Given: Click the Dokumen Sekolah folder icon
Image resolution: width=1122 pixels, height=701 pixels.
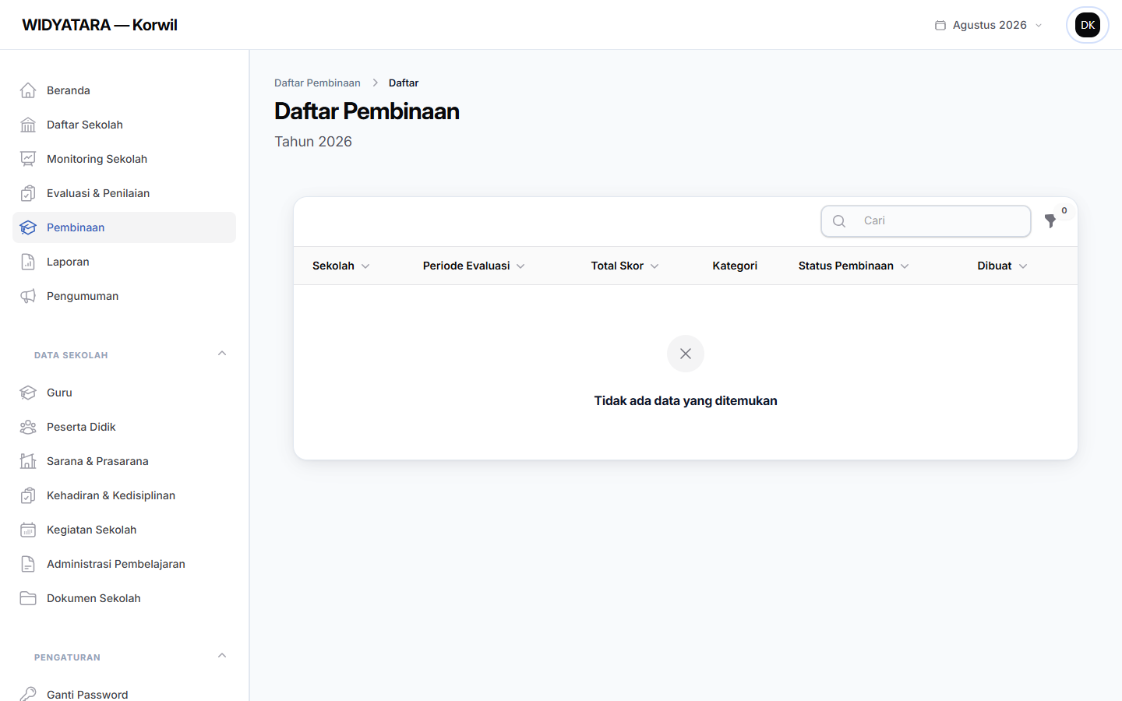Looking at the screenshot, I should (x=28, y=598).
